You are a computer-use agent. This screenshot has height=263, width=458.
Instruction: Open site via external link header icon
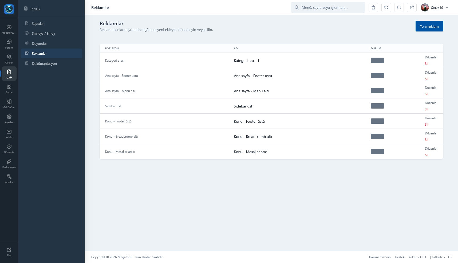tap(412, 7)
